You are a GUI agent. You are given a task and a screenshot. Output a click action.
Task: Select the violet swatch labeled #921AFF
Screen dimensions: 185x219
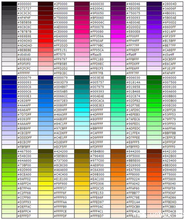tap(154, 31)
